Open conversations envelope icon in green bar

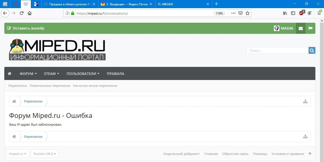tap(300, 28)
